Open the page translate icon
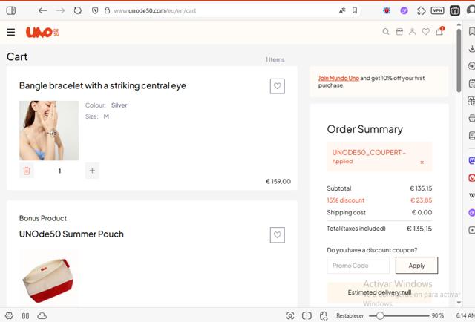This screenshot has width=475, height=322. tap(342, 10)
